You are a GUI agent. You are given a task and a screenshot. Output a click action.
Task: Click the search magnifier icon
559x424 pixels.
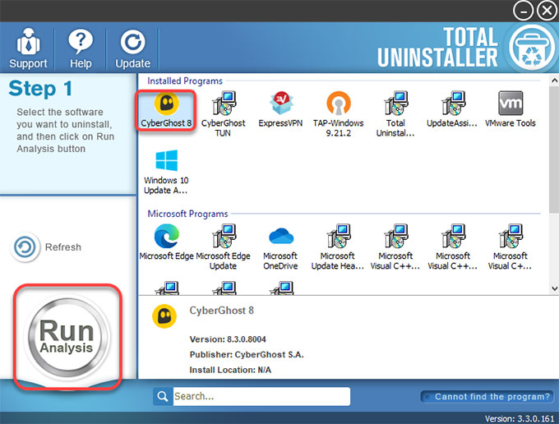pos(163,397)
